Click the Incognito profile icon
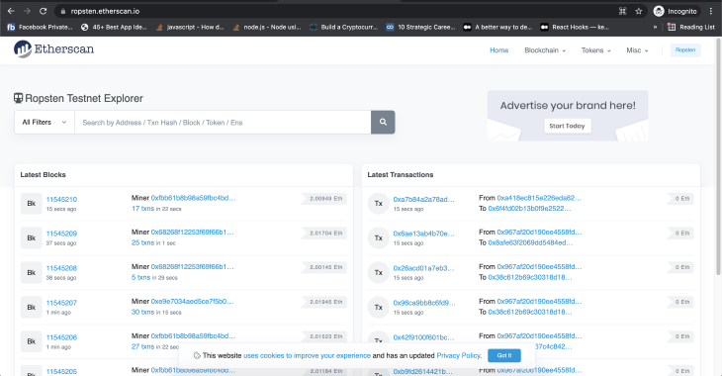The width and height of the screenshot is (722, 376). (x=659, y=11)
